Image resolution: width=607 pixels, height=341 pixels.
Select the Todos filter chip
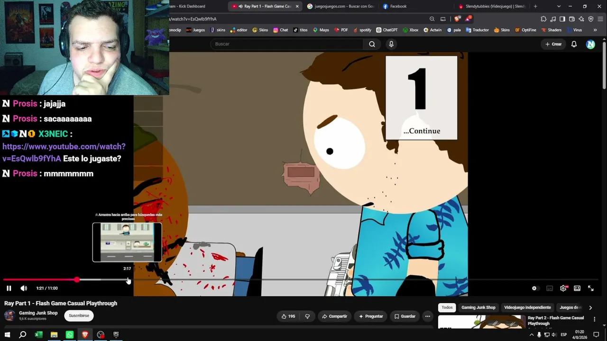(x=447, y=307)
